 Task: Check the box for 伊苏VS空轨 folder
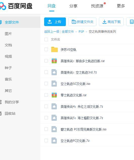point(46,49)
